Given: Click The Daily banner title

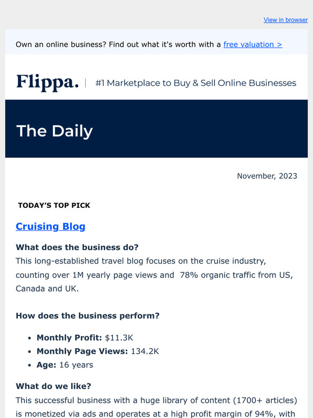Looking at the screenshot, I should 55,131.
